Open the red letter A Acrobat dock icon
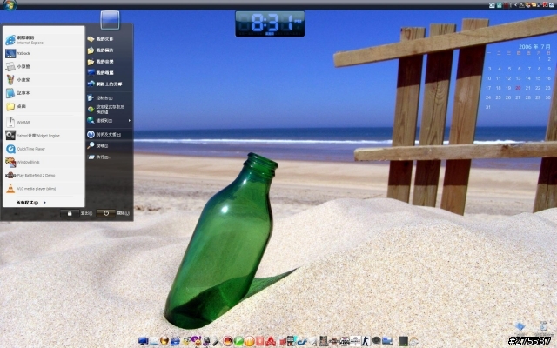 [271, 341]
